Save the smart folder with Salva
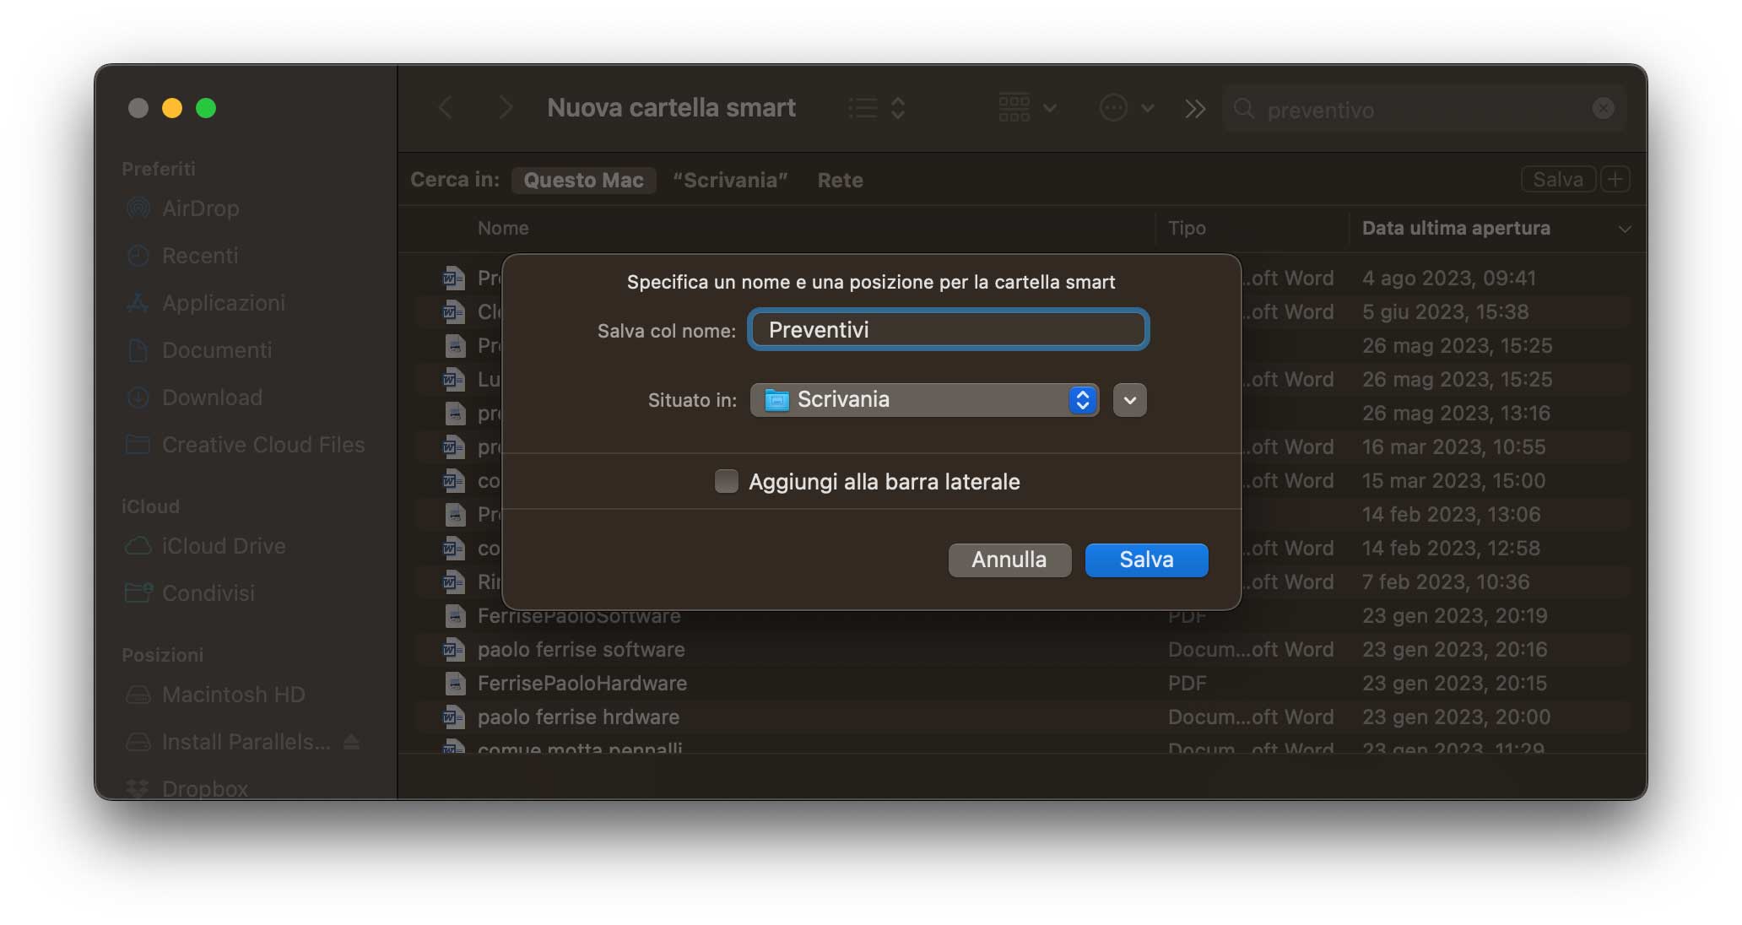 1146,560
